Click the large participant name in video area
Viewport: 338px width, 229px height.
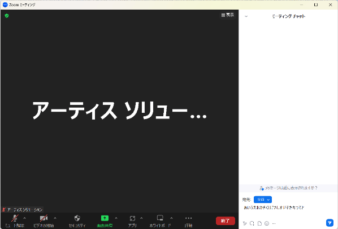[x=119, y=111]
